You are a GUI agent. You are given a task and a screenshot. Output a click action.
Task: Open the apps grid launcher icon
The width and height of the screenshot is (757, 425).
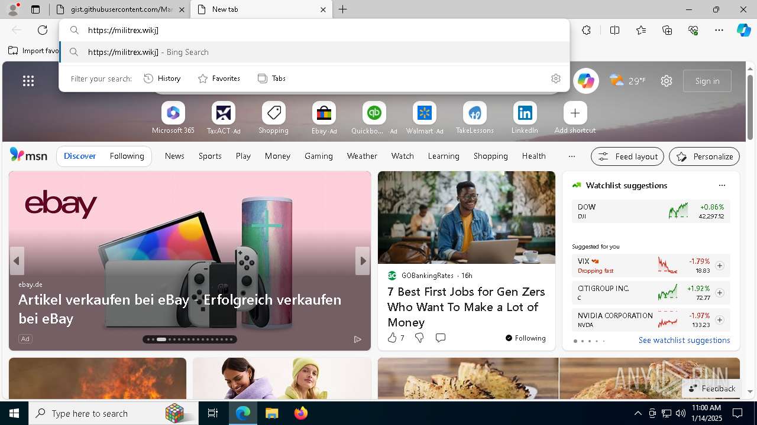28,81
